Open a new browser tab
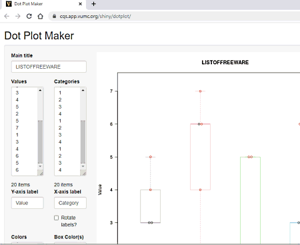Image resolution: width=300 pixels, height=245 pixels. [x=93, y=4]
